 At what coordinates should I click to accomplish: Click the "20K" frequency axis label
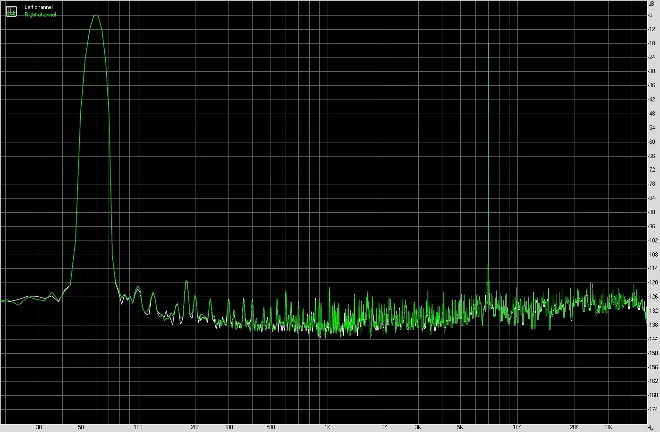click(574, 427)
